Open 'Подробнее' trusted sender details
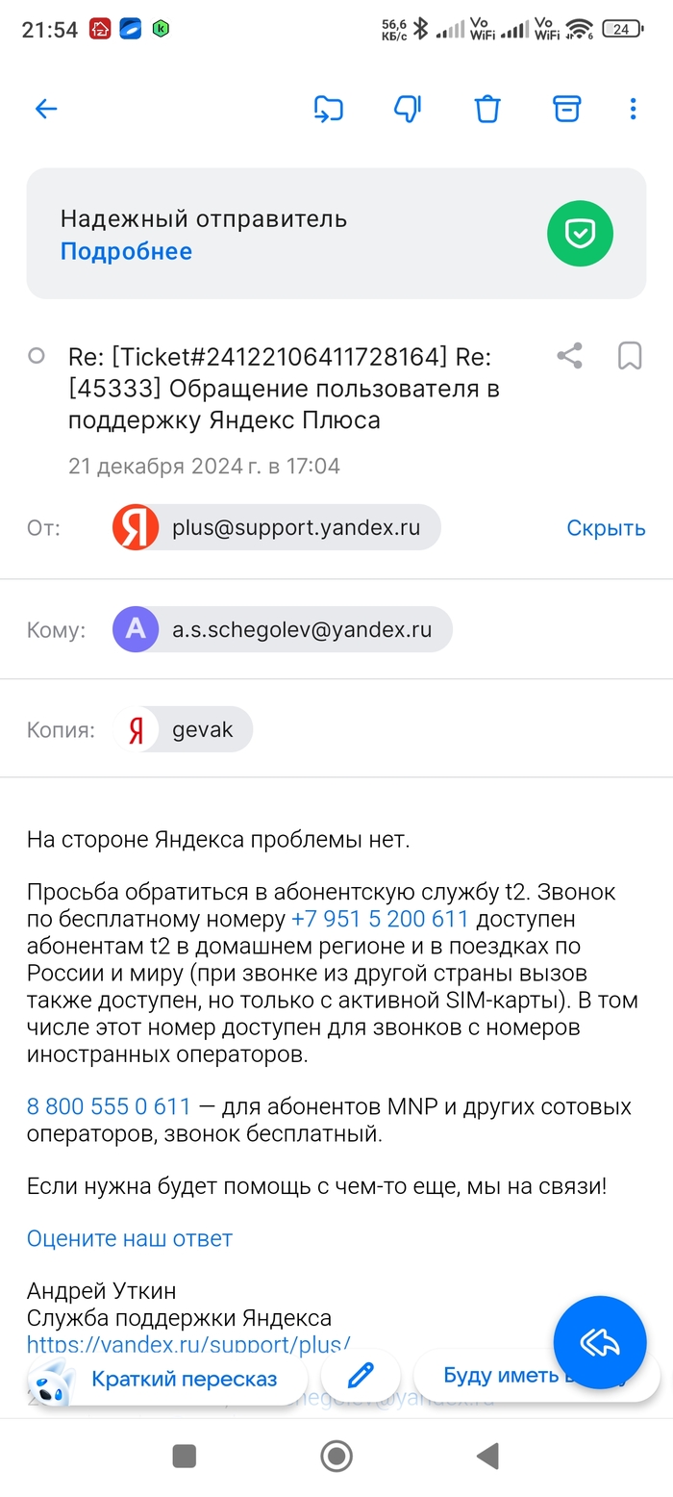 click(126, 252)
